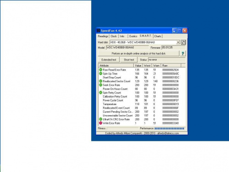Close the SpeedFan 4.42 window

coord(185,31)
